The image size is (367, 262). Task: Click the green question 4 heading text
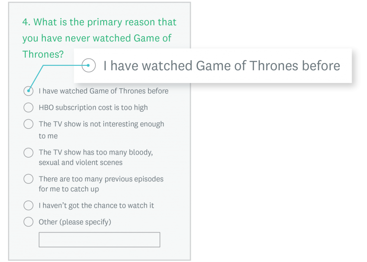coord(99,38)
